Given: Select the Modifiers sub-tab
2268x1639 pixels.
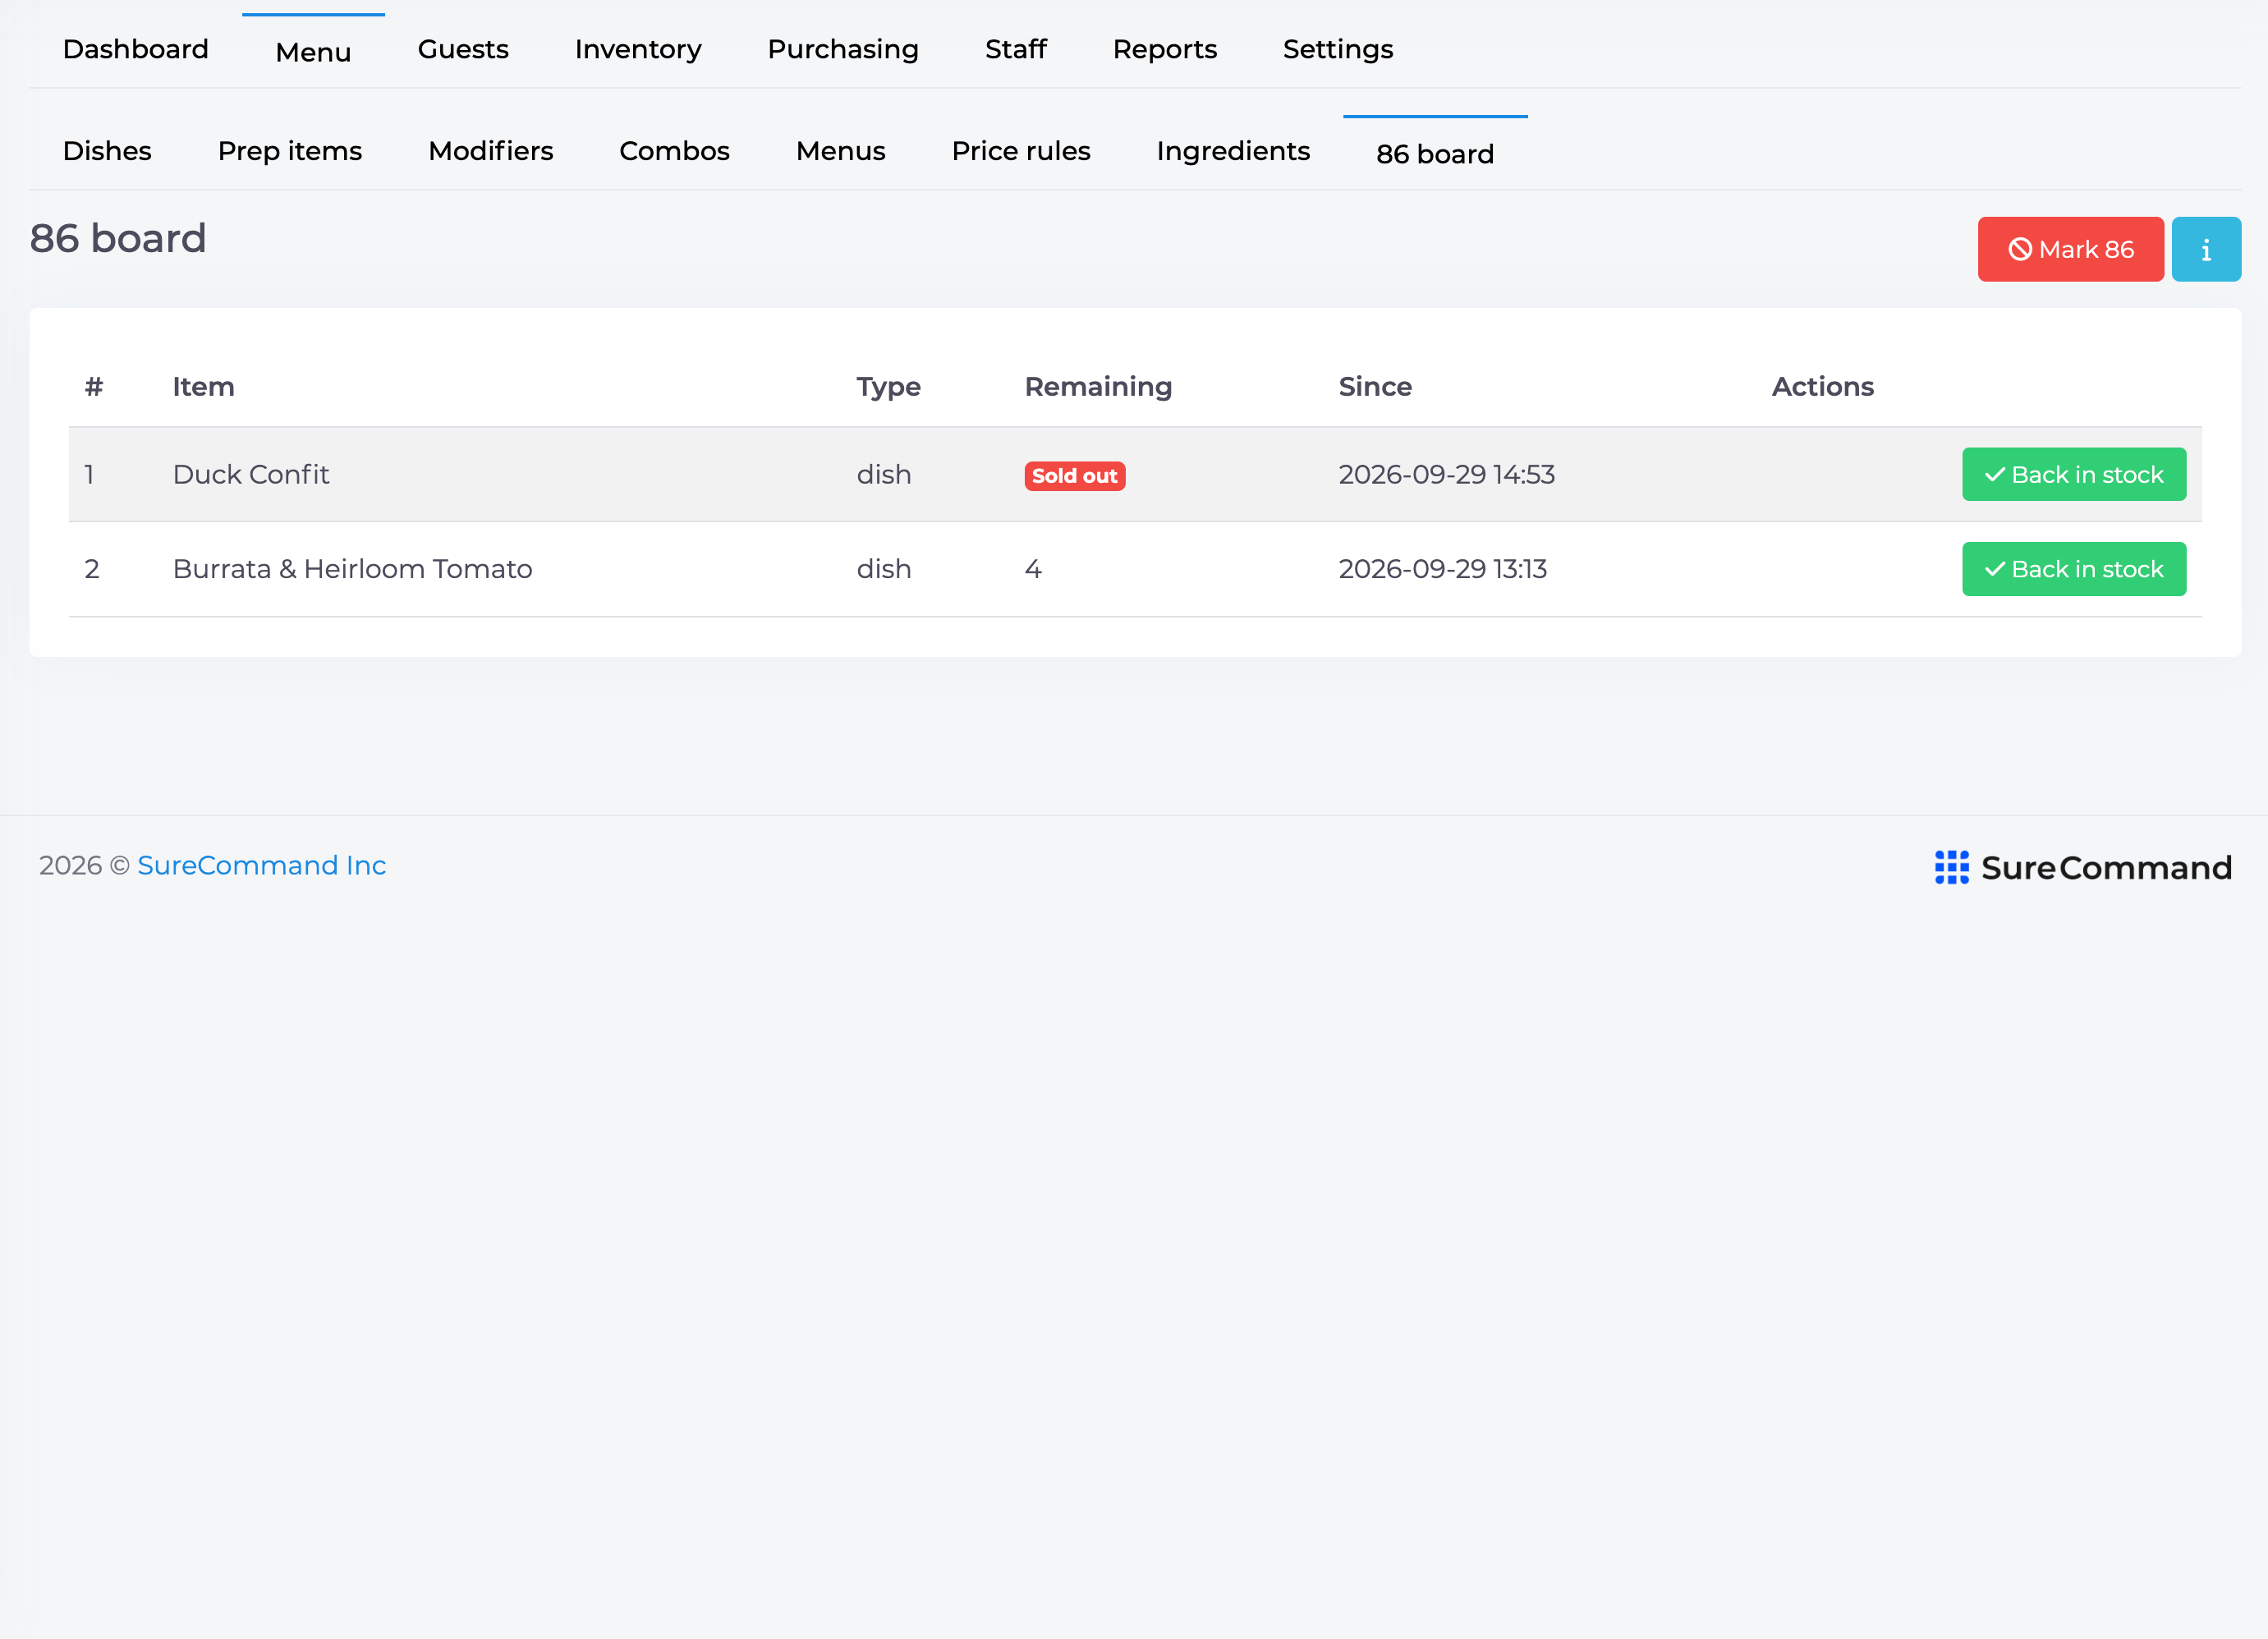Looking at the screenshot, I should [490, 151].
